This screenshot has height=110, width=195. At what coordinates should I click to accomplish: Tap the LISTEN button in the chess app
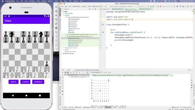click(x=25, y=82)
